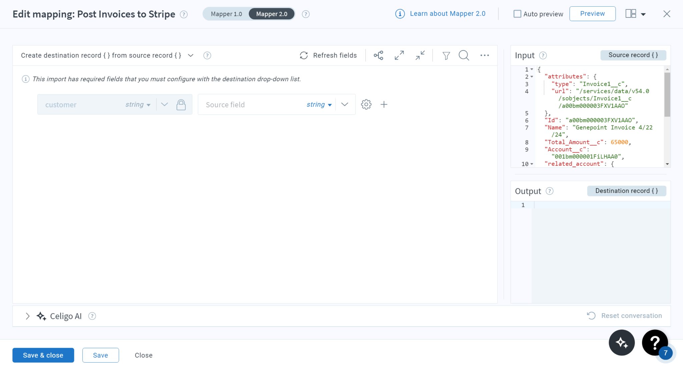Open more options menu for mappings
The image size is (683, 367).
pyautogui.click(x=485, y=55)
